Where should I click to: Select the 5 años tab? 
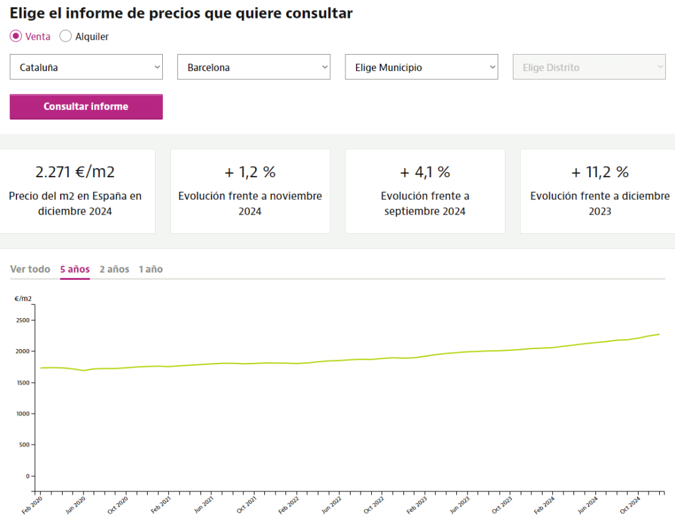coord(74,269)
